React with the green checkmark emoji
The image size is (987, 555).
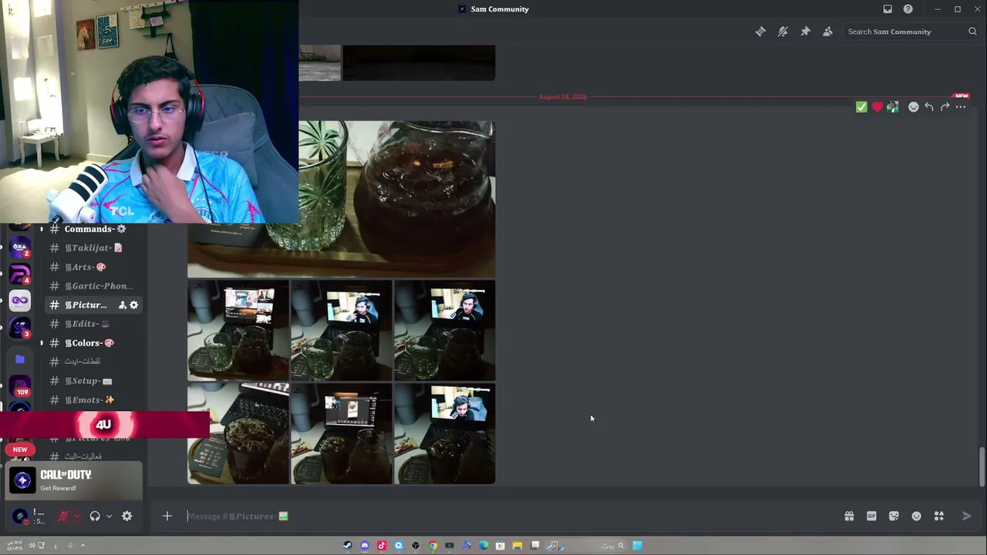pyautogui.click(x=861, y=107)
